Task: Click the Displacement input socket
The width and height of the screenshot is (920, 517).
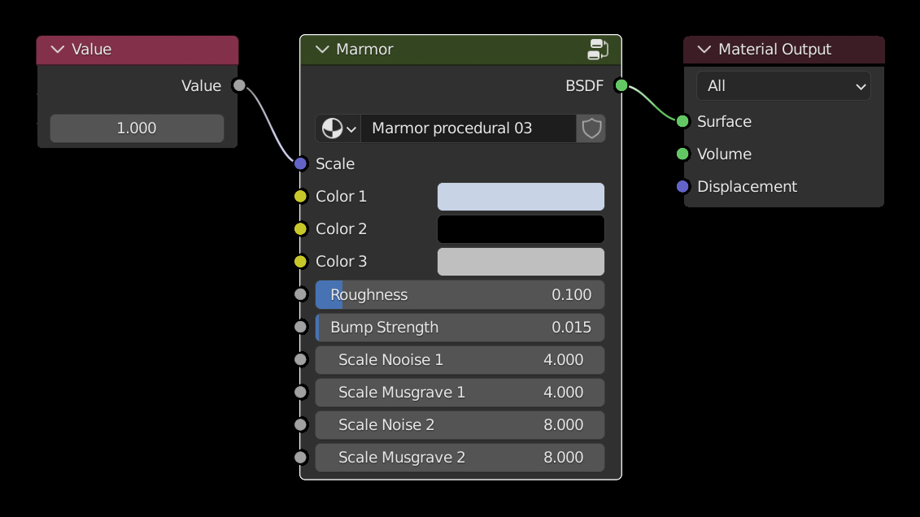Action: (x=682, y=186)
